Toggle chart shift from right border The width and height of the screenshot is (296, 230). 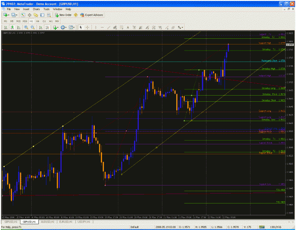47,27
